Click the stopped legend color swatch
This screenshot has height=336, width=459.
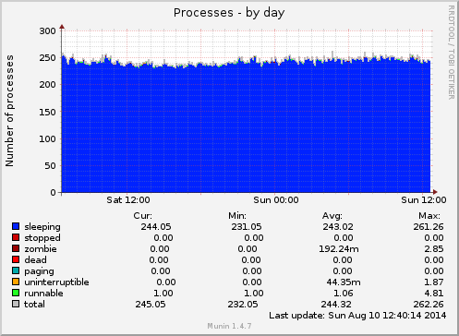pos(16,237)
